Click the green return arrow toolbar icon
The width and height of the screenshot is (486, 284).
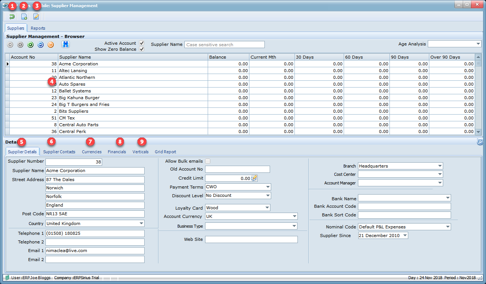click(12, 17)
